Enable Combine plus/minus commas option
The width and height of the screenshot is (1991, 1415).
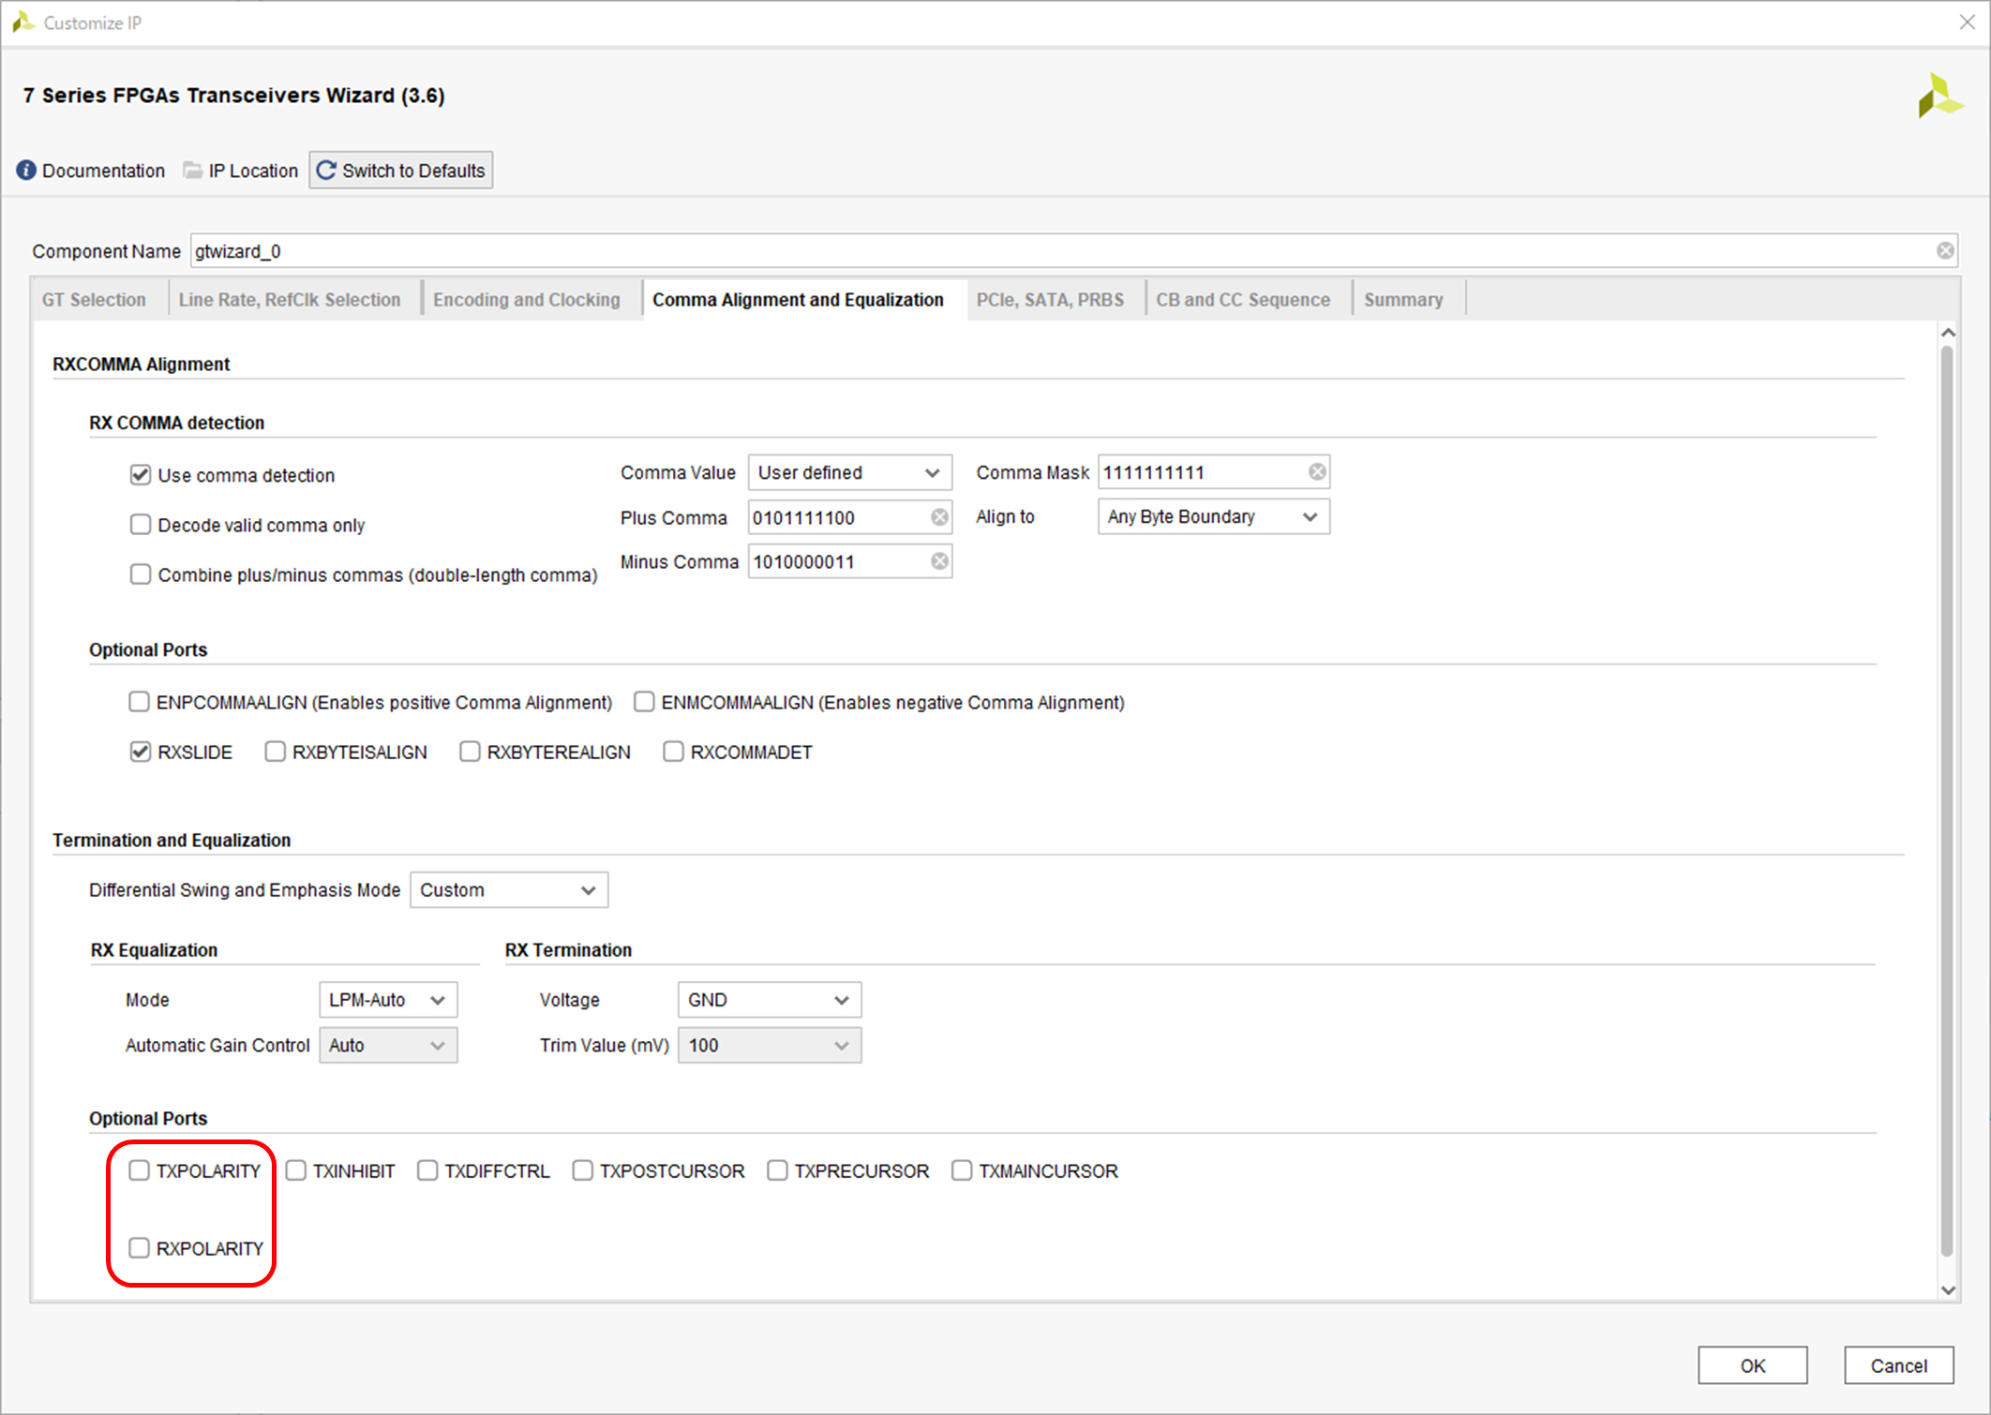tap(141, 574)
